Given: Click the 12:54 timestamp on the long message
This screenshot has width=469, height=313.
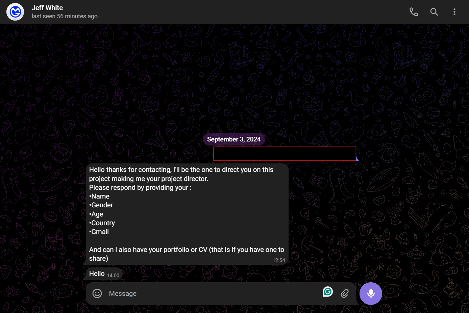Looking at the screenshot, I should coord(278,260).
